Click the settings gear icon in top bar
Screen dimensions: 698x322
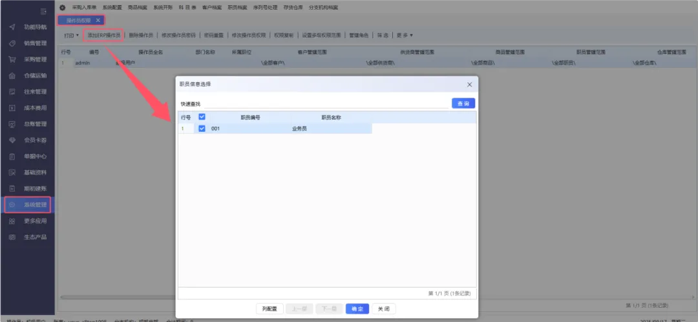click(x=63, y=8)
